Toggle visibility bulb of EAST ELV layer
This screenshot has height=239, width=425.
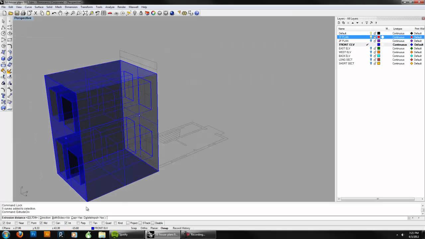pyautogui.click(x=371, y=48)
